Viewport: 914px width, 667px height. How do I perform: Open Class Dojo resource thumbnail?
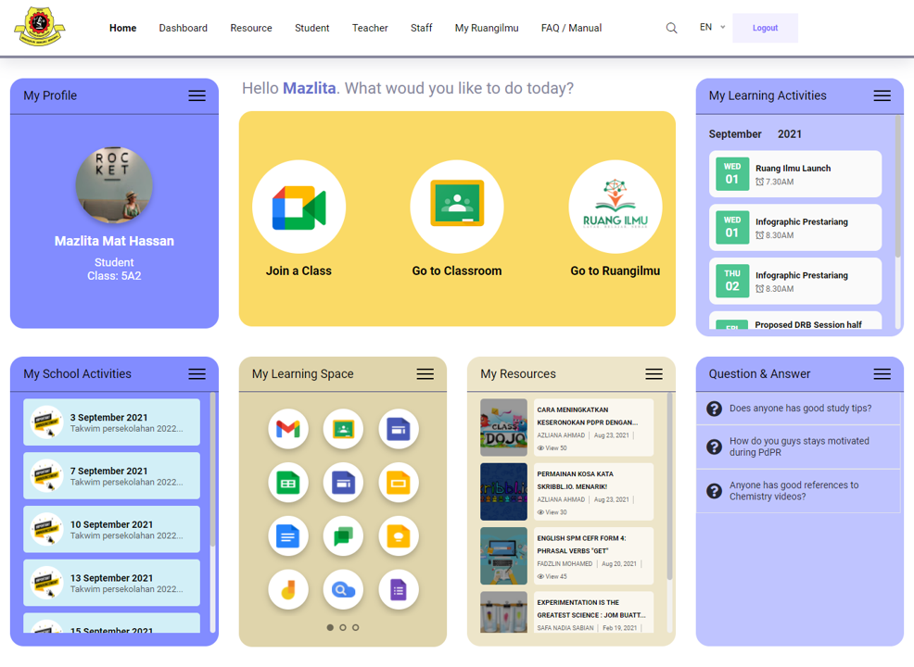click(503, 428)
